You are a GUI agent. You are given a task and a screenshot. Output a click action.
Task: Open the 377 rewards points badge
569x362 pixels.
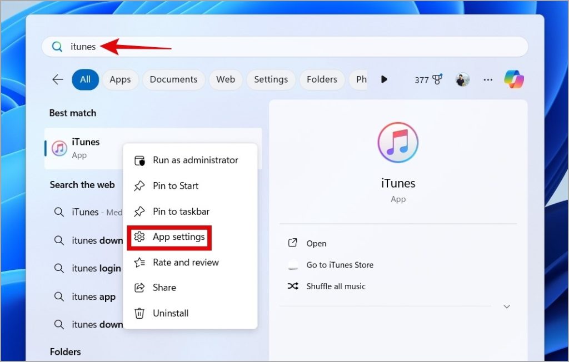tap(428, 79)
